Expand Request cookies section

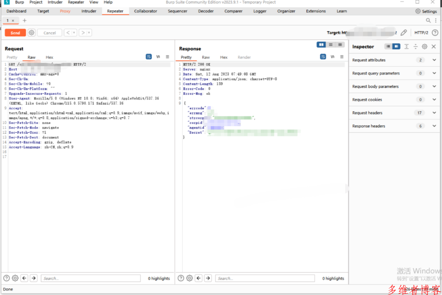point(394,100)
